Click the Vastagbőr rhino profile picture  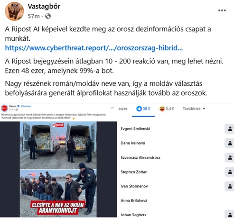pos(14,11)
